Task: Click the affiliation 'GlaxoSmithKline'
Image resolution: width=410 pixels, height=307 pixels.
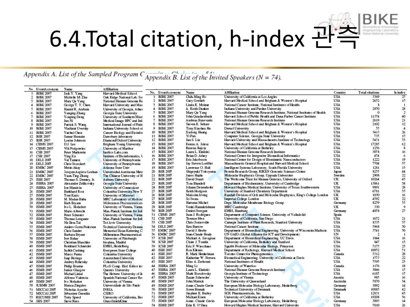Action: click(x=115, y=301)
